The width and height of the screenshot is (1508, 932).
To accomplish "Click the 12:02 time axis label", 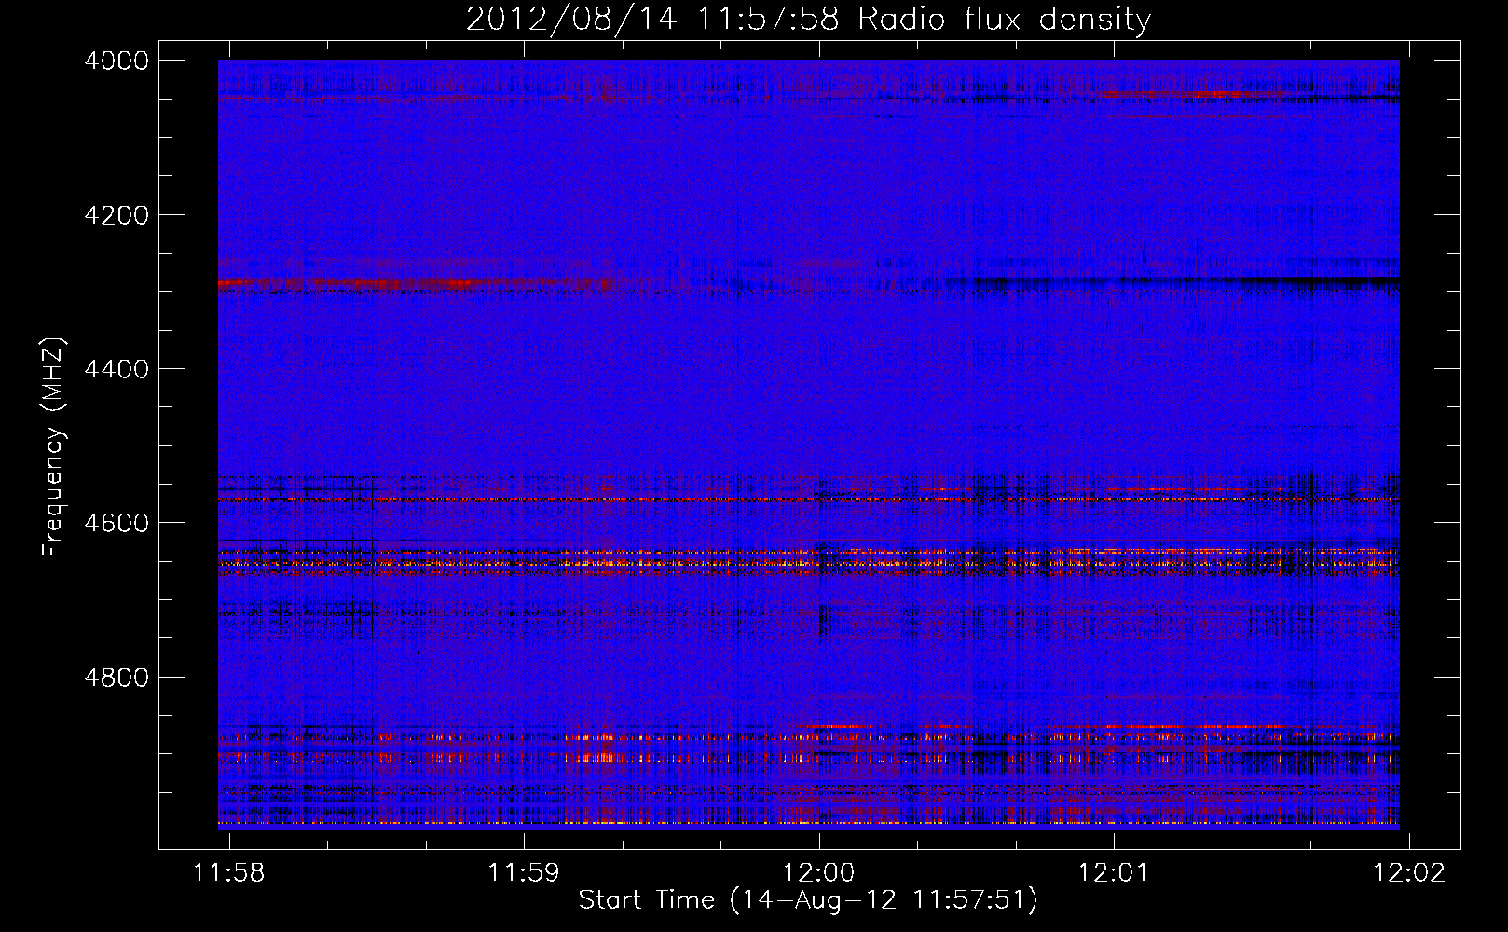I will point(1409,872).
